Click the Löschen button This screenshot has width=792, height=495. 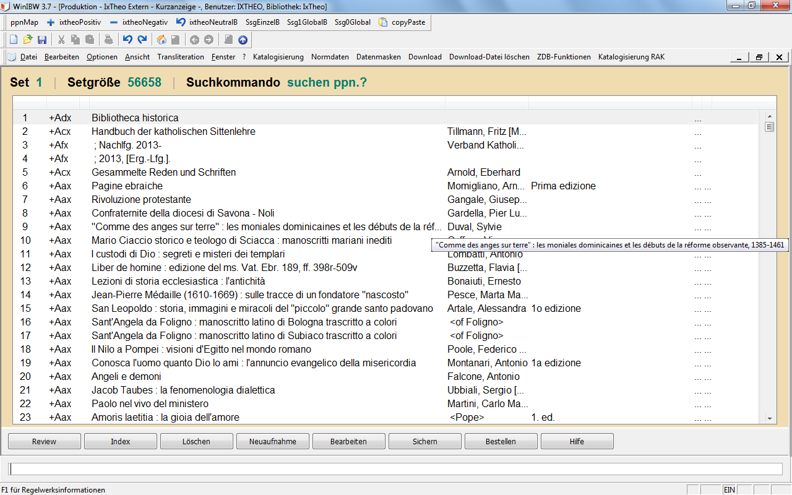pos(197,442)
